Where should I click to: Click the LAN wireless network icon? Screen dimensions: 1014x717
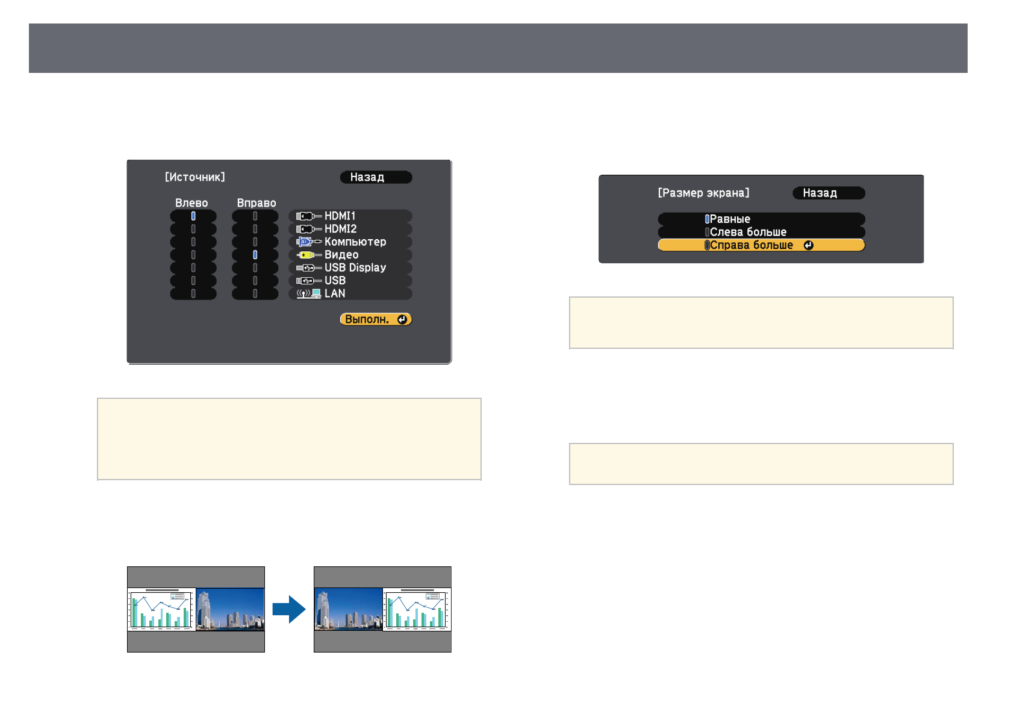click(308, 294)
